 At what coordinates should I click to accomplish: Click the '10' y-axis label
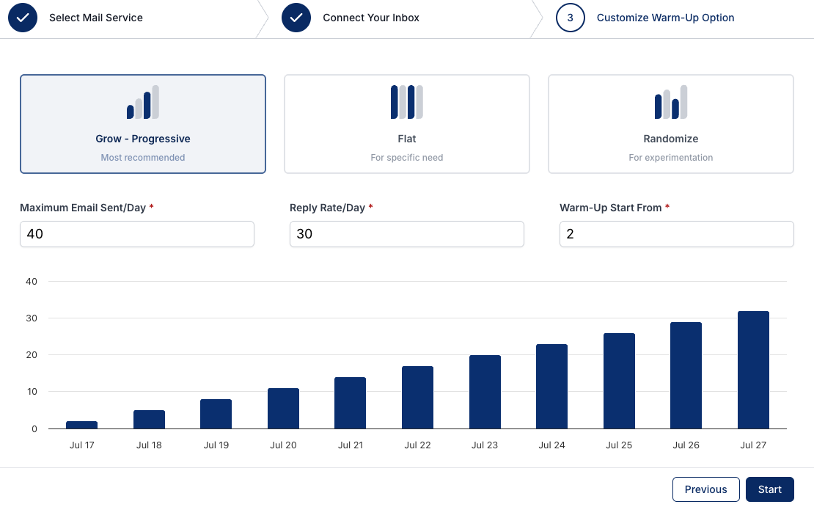32,392
